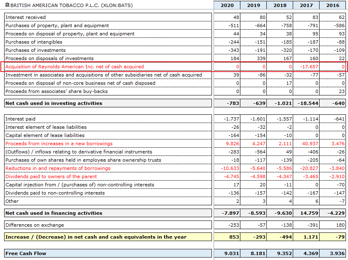The image size is (348, 260).
Task: Click Proceeds on disposal of non-core business label
Action: 80,83
